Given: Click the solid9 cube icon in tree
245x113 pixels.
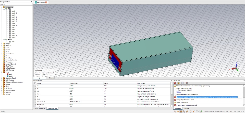Looking at the screenshot, I should [x=10, y=38].
